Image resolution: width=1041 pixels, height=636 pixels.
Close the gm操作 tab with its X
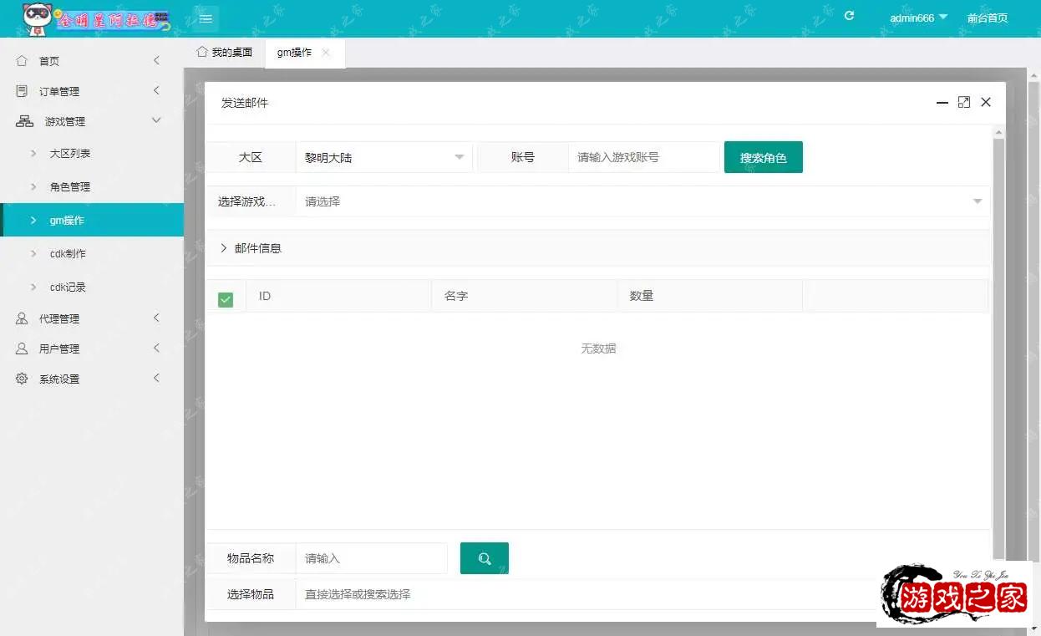pyautogui.click(x=326, y=53)
